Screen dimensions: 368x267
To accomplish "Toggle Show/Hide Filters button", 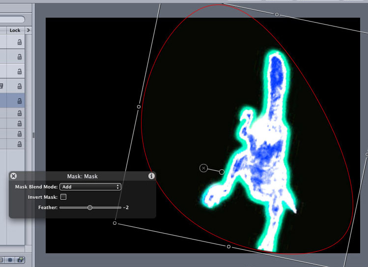I will pyautogui.click(x=21, y=260).
